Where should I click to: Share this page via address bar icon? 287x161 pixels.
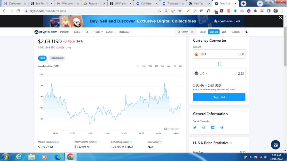click(x=173, y=11)
